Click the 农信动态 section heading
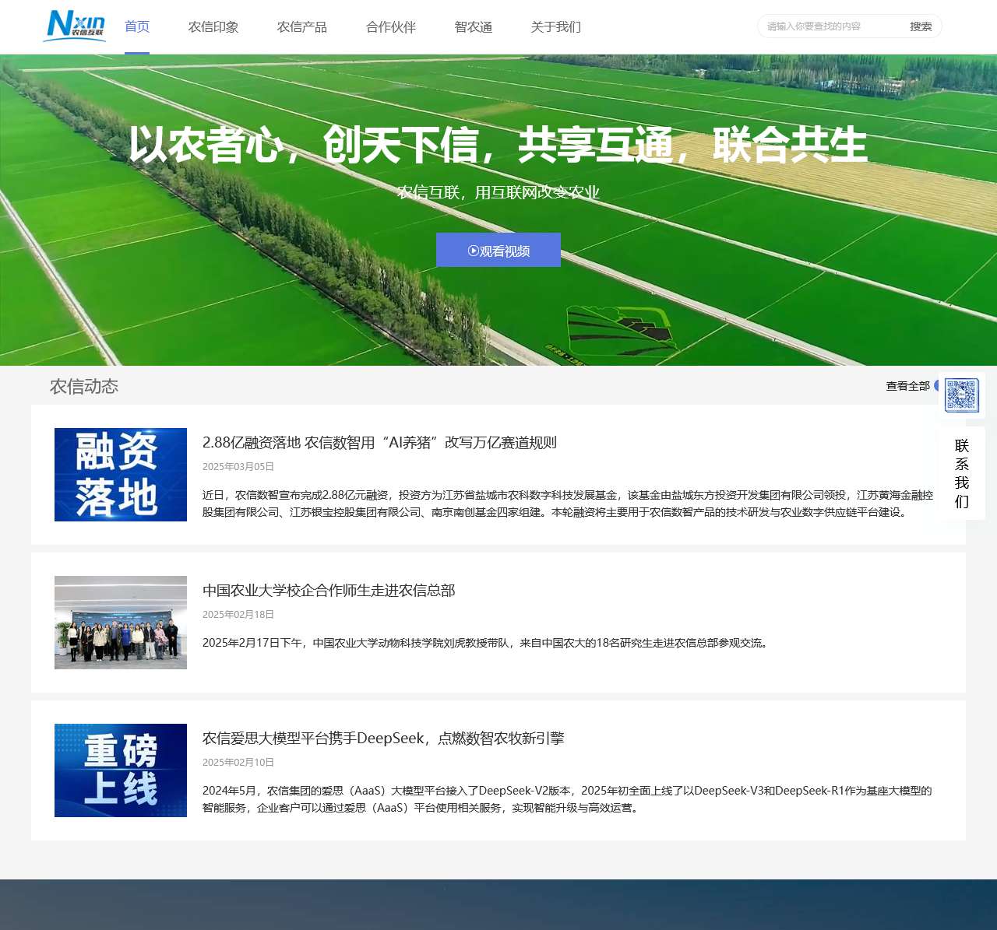This screenshot has height=930, width=997. click(84, 387)
